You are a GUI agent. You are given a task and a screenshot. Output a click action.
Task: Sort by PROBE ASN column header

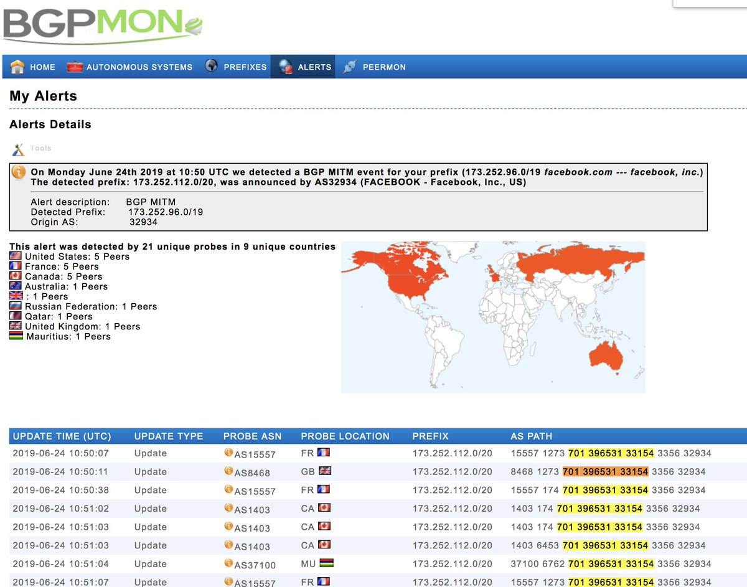(253, 436)
